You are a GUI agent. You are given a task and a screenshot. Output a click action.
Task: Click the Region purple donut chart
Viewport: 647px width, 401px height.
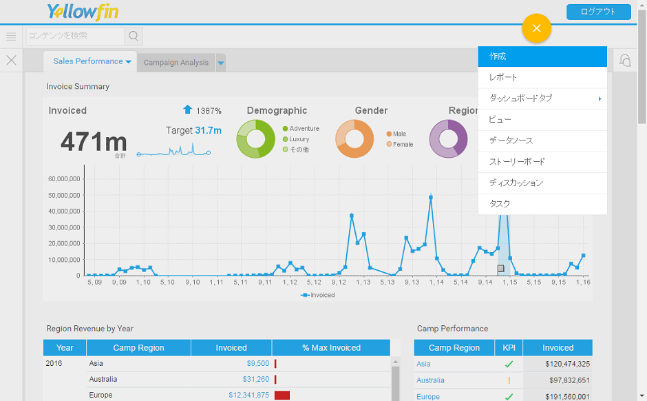point(449,138)
